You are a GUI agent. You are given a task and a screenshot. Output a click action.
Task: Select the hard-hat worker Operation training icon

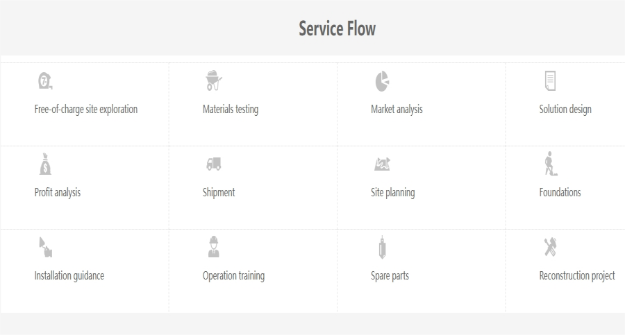tap(213, 247)
